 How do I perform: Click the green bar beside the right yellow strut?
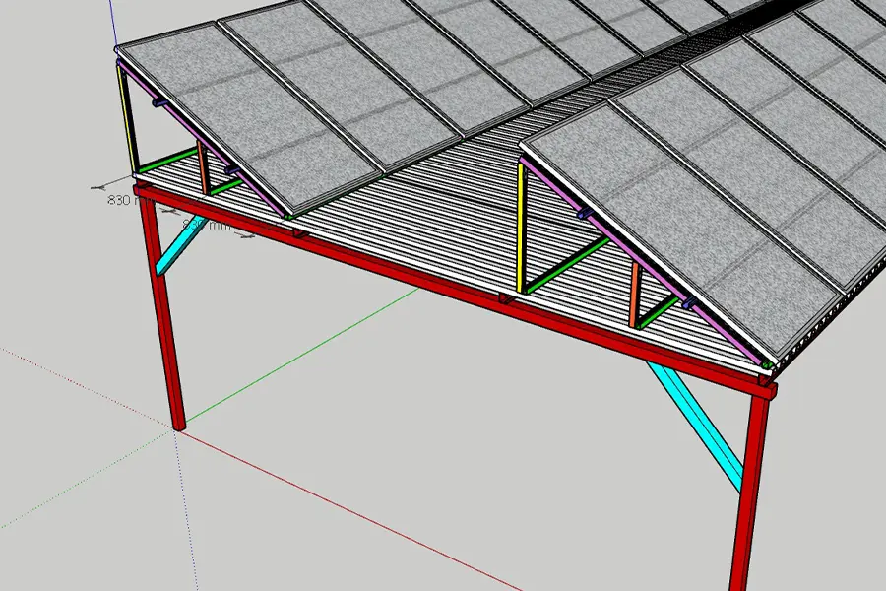pyautogui.click(x=565, y=264)
